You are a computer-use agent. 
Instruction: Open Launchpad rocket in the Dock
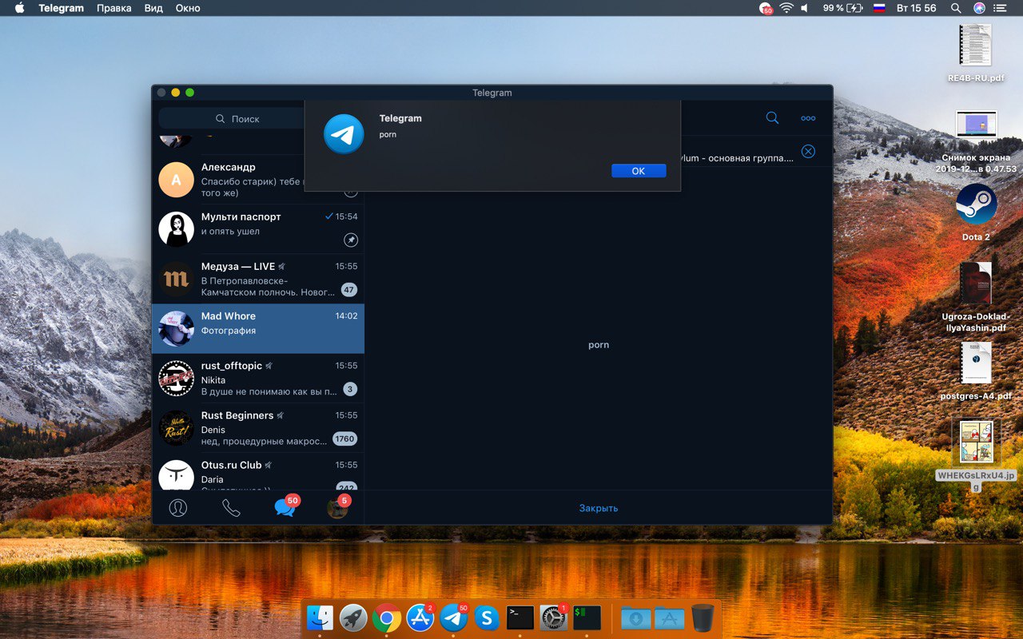click(353, 617)
